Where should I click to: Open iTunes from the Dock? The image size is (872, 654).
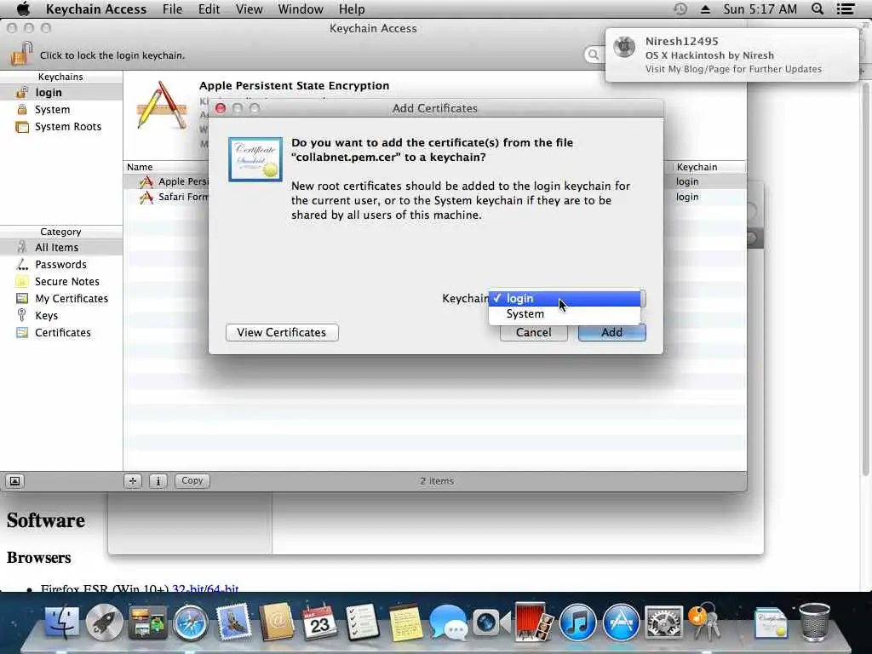click(577, 622)
